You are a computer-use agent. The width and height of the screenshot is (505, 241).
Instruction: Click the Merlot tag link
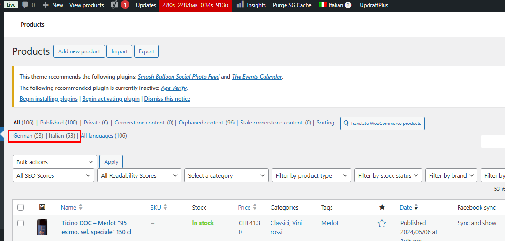330,223
